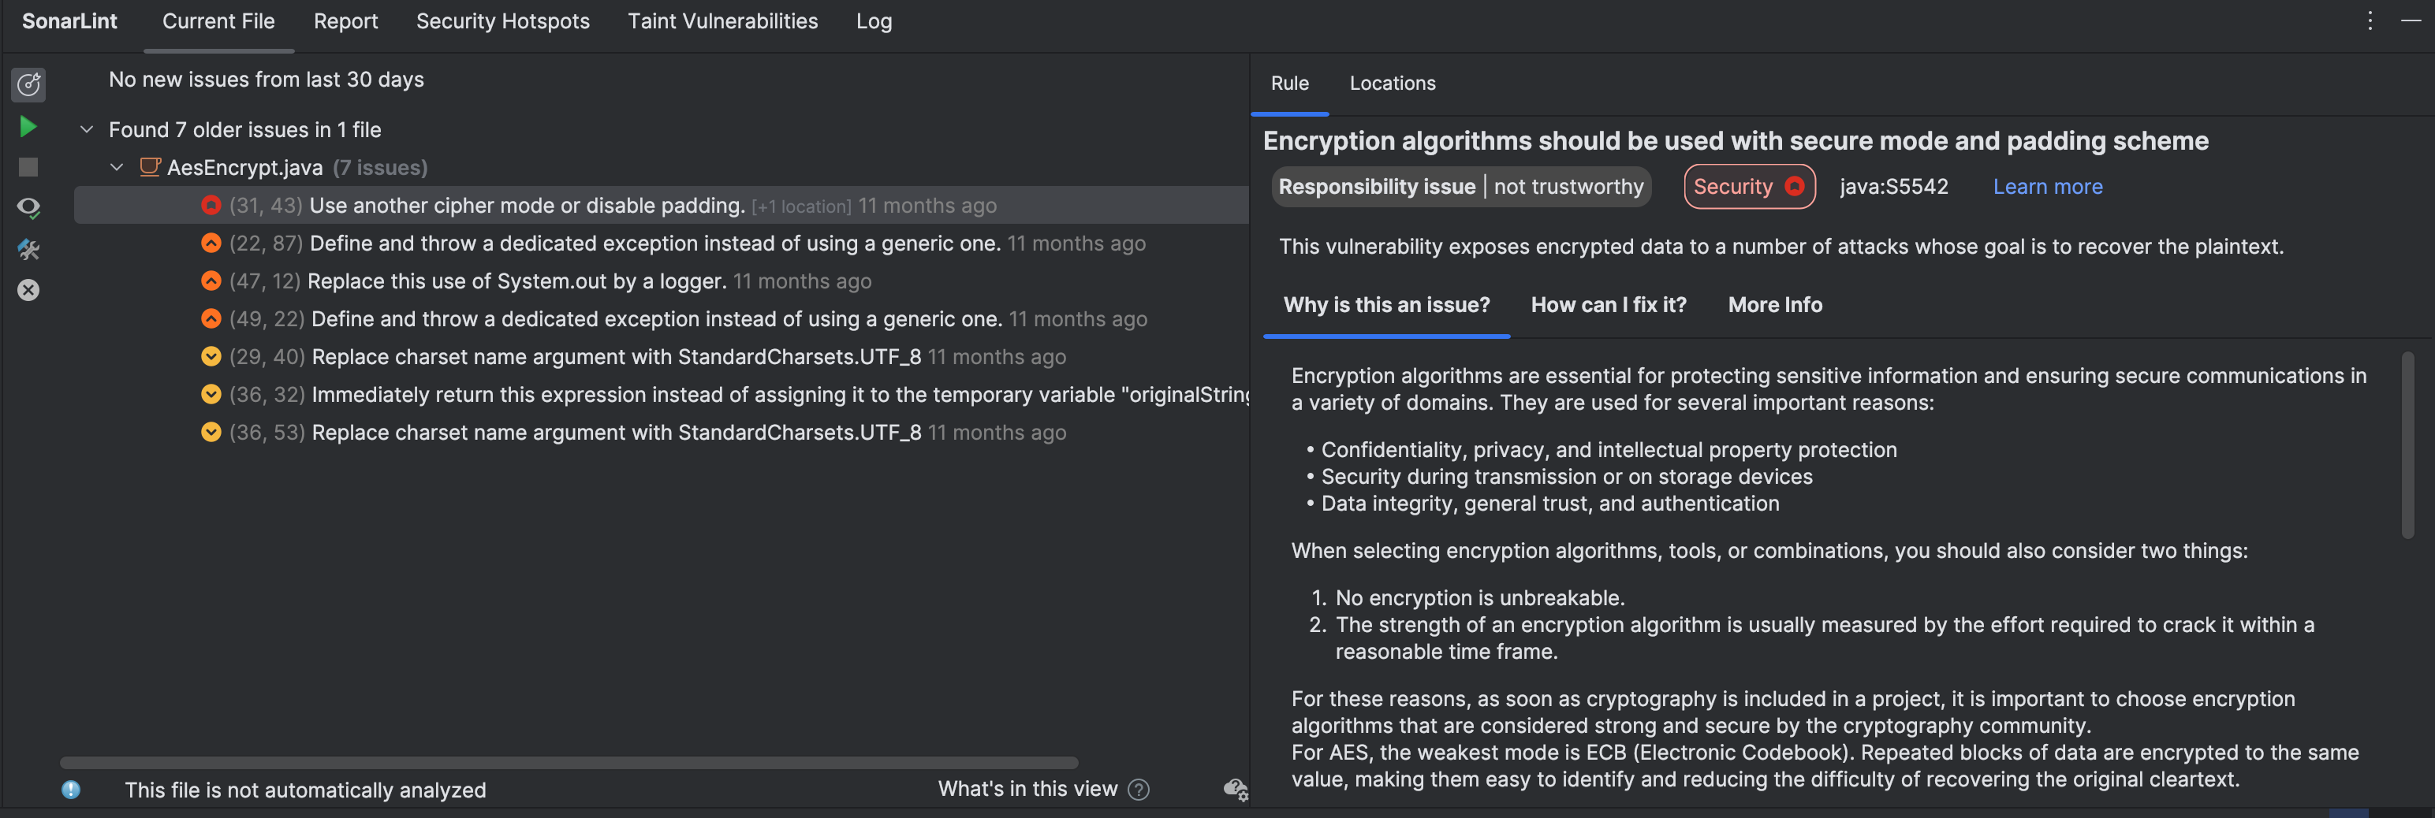Click the connection settings cloud icon
Screen dimensions: 2435x818
[x=1235, y=790]
